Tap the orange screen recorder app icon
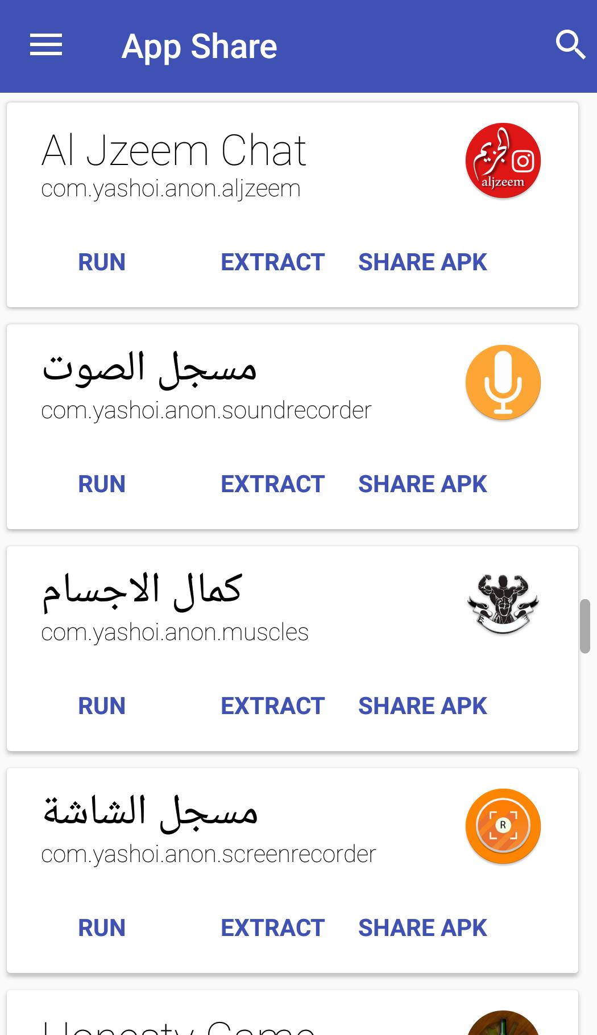This screenshot has width=597, height=1035. [x=503, y=826]
